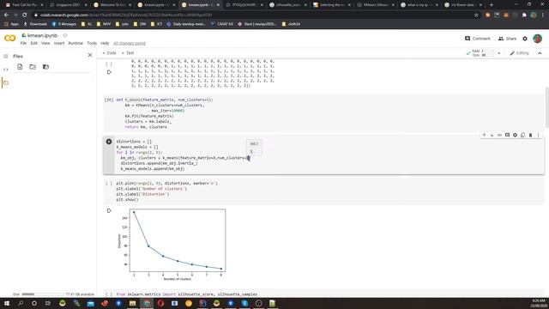
Task: Open the Downloads bookmark
Action: [35, 24]
